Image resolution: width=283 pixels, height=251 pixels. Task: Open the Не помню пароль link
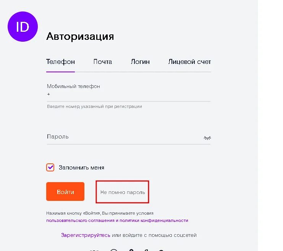123,192
